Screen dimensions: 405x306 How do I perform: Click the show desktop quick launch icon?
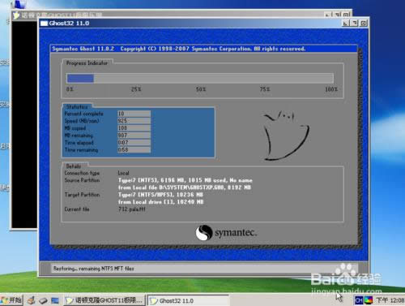pos(55,300)
